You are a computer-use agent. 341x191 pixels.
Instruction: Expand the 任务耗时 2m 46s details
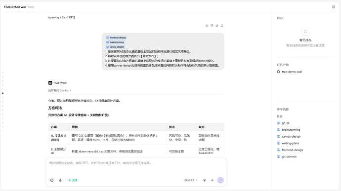[x=60, y=90]
